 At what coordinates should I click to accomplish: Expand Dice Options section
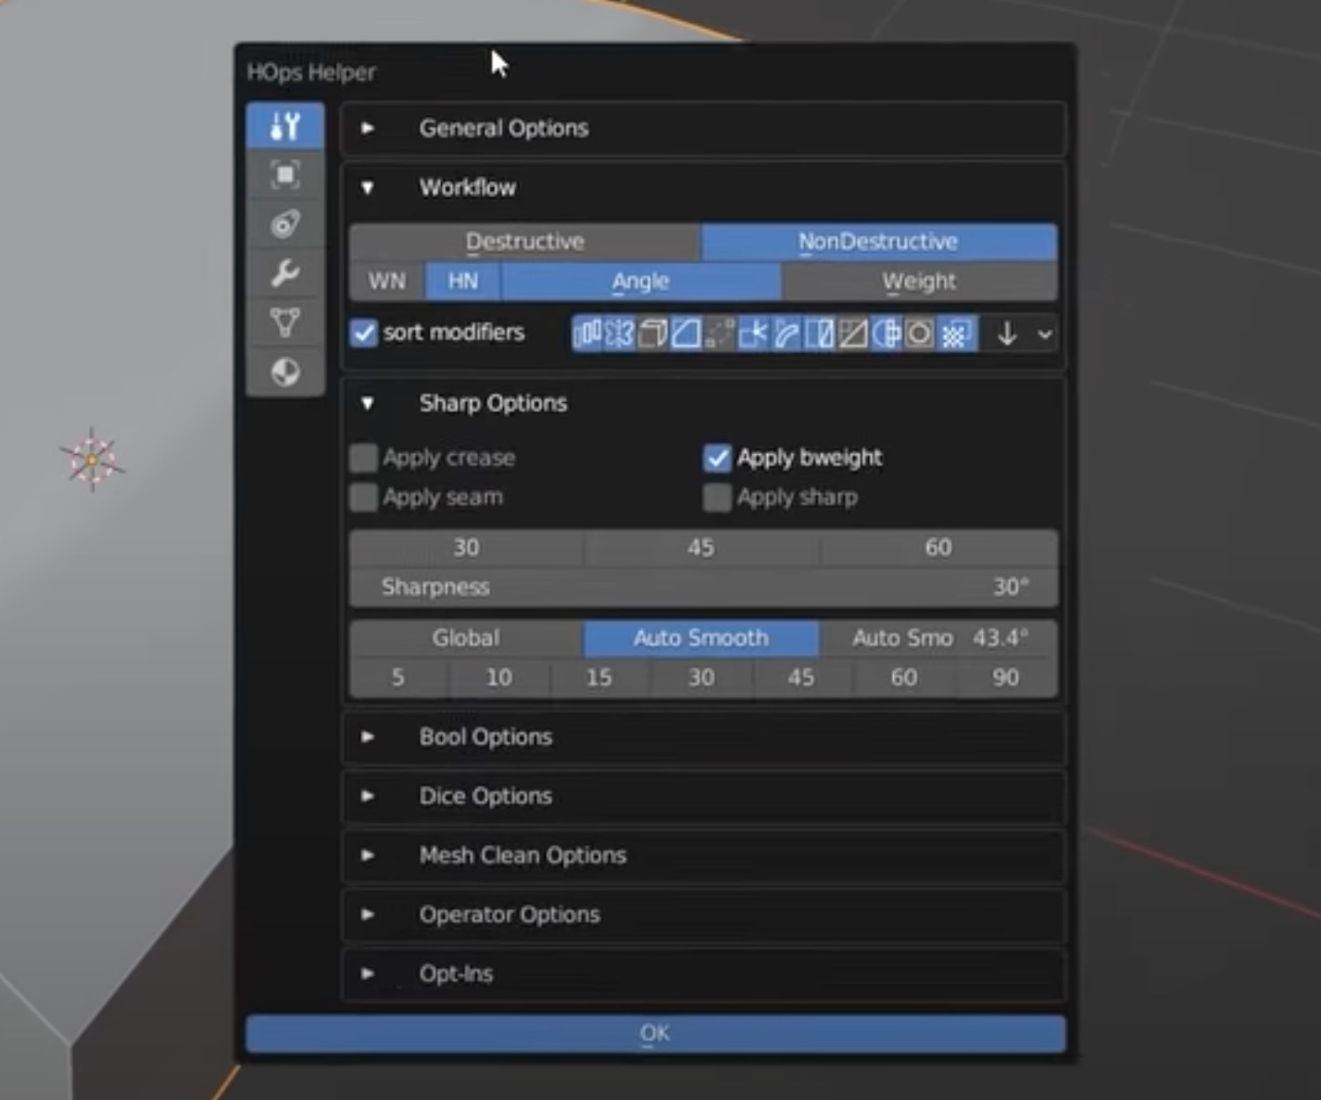coord(368,796)
